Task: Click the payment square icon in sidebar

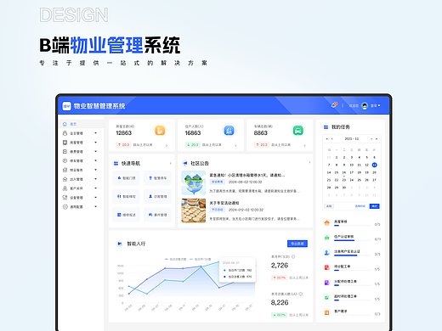Action: pos(65,151)
